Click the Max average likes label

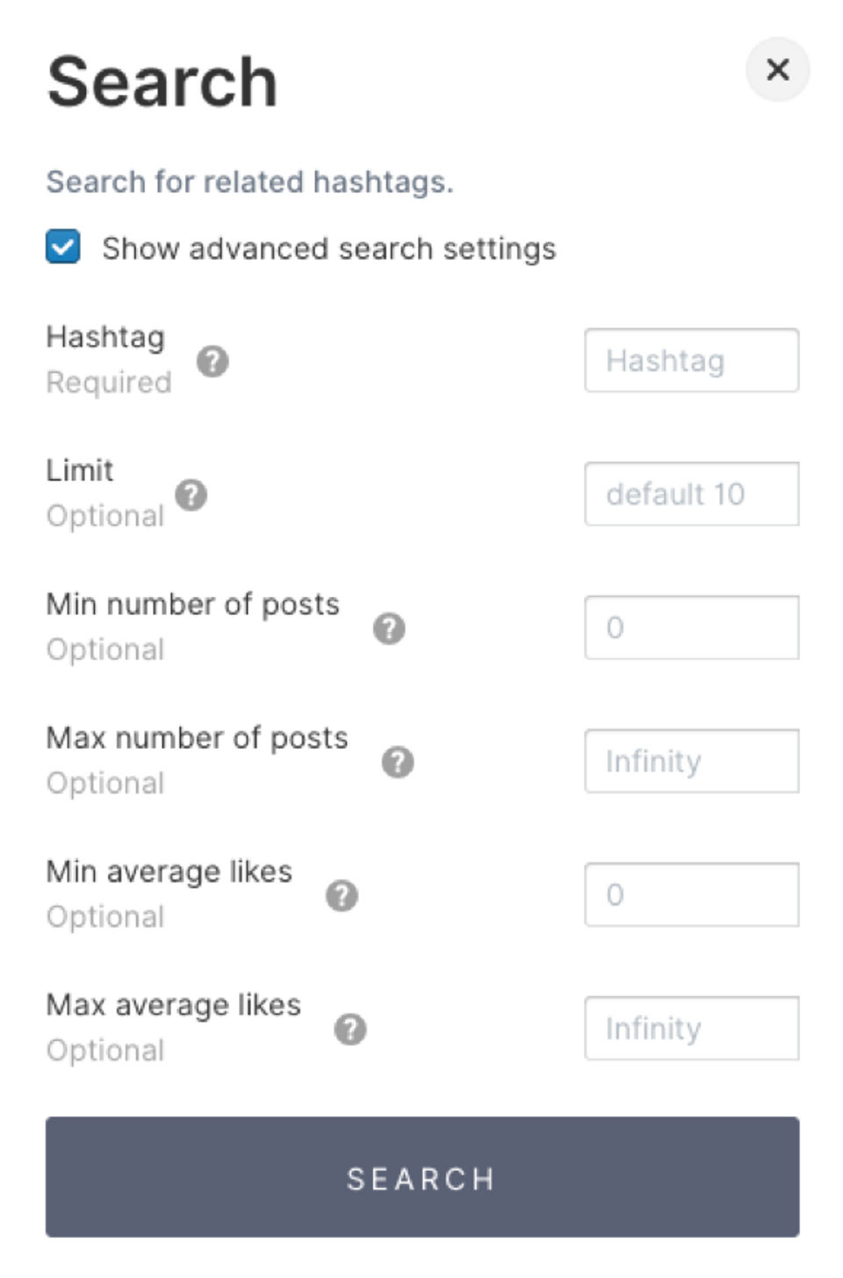pos(173,1005)
